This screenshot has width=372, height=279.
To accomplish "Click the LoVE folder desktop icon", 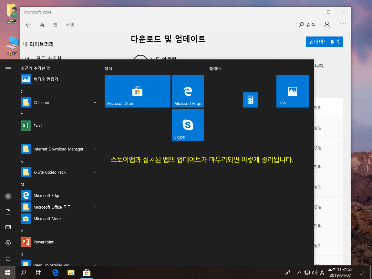I will point(12,14).
